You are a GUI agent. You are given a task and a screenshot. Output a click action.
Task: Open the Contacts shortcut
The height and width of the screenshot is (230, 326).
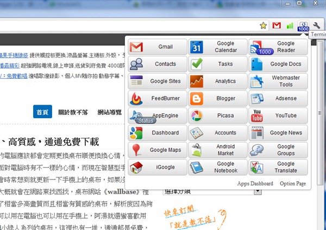pos(158,64)
